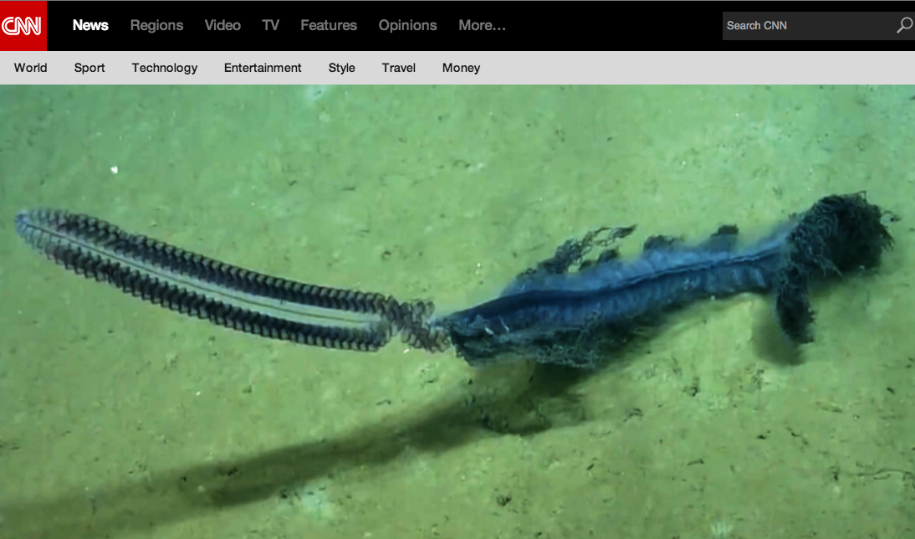Viewport: 915px width, 539px height.
Task: Open the Sport subsection
Action: [89, 68]
